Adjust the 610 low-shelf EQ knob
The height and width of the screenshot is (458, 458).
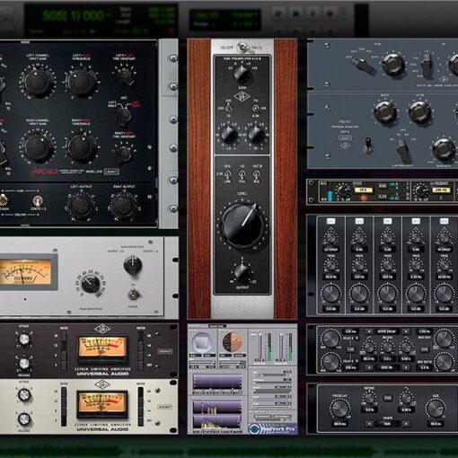[x=228, y=134]
